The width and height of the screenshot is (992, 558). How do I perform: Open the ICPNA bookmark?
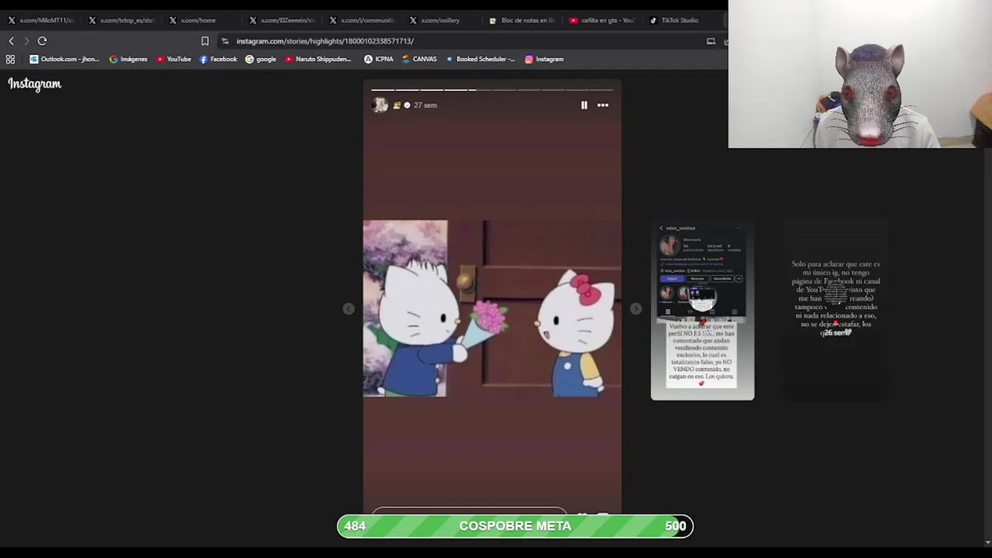[379, 59]
